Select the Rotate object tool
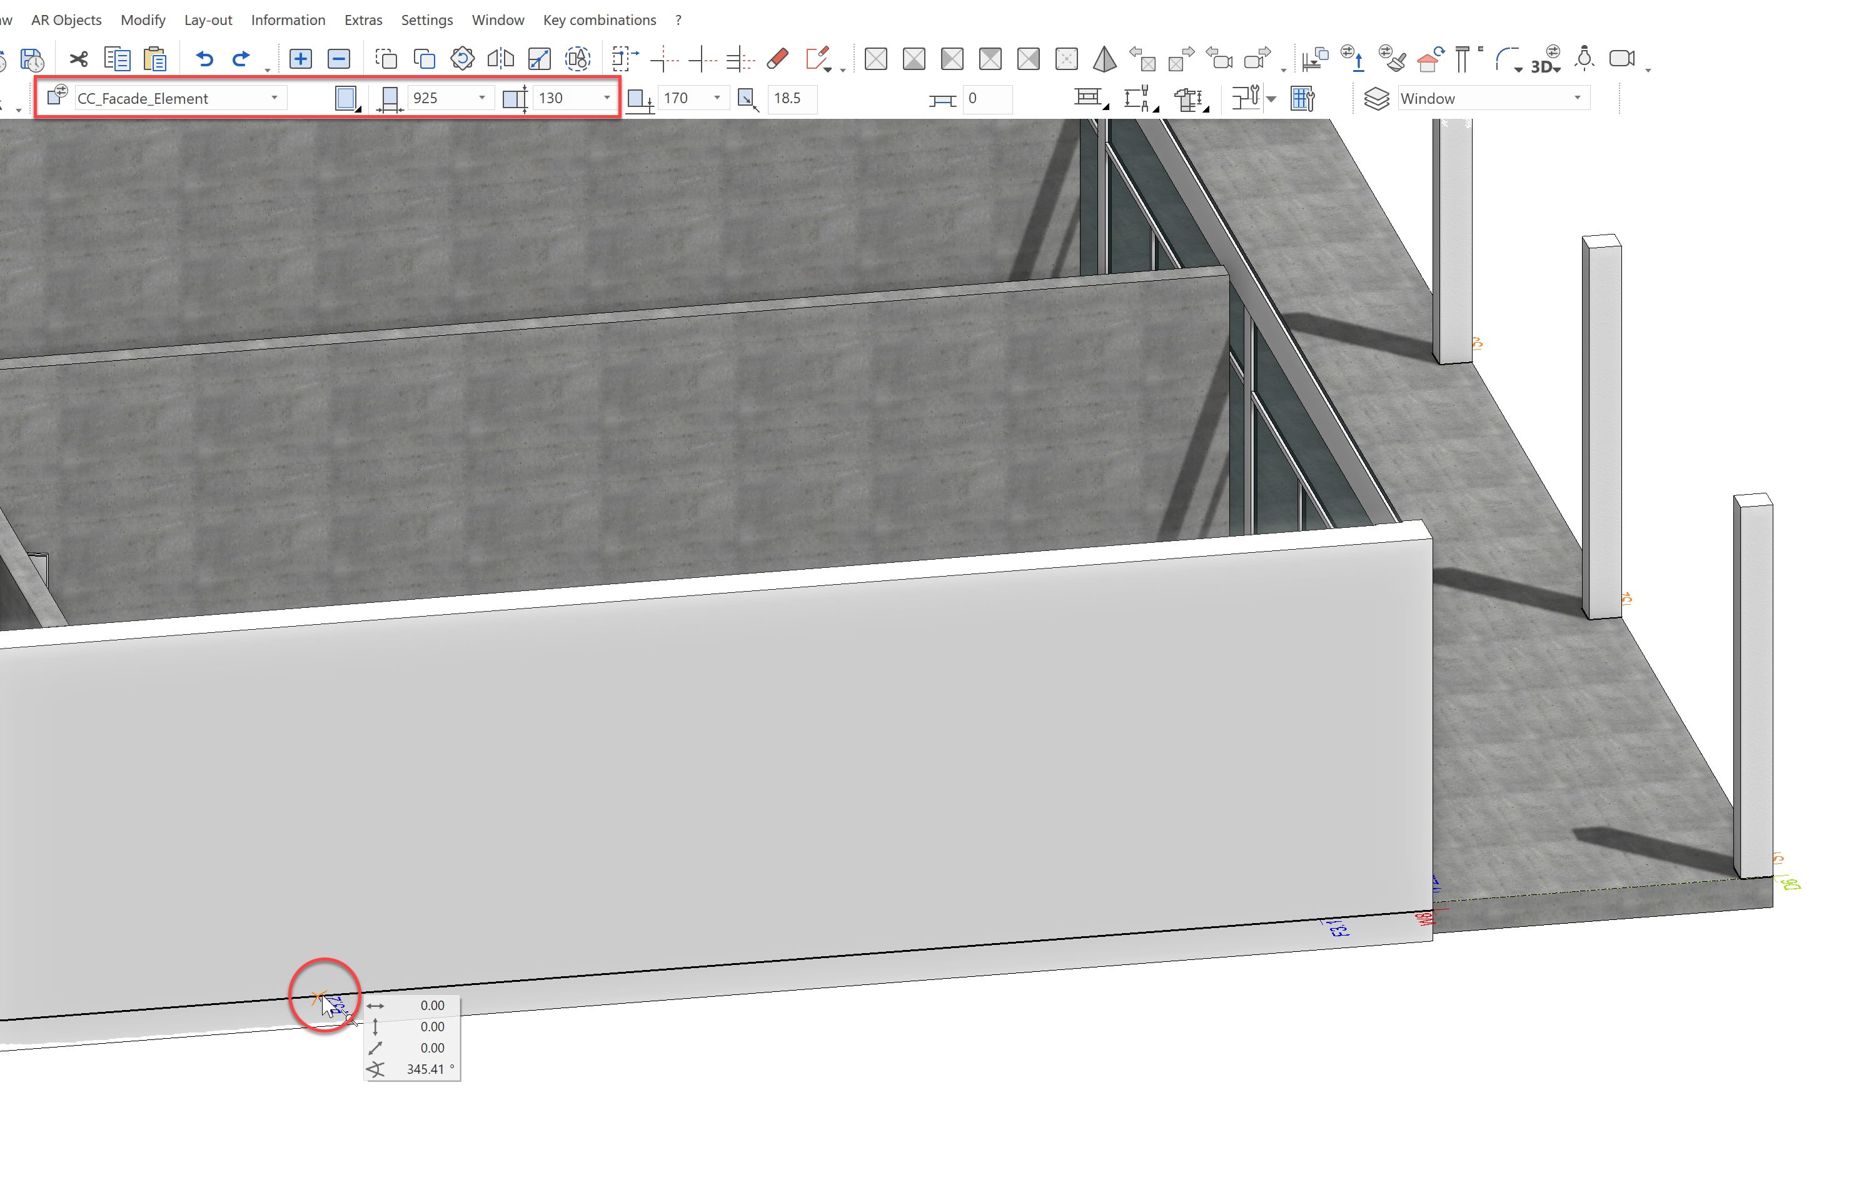 click(462, 59)
